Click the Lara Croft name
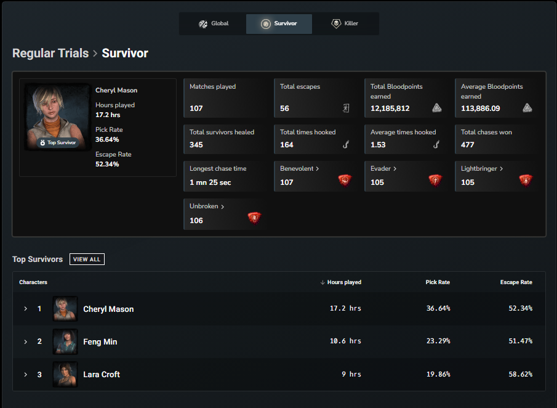 [x=102, y=375]
